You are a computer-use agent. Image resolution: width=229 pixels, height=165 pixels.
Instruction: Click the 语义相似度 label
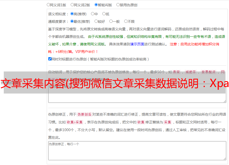tap(58, 14)
